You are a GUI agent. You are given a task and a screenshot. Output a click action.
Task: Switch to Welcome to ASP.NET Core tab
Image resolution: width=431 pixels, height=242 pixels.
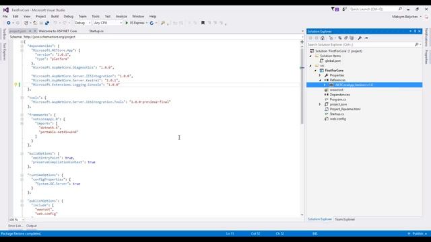58,31
